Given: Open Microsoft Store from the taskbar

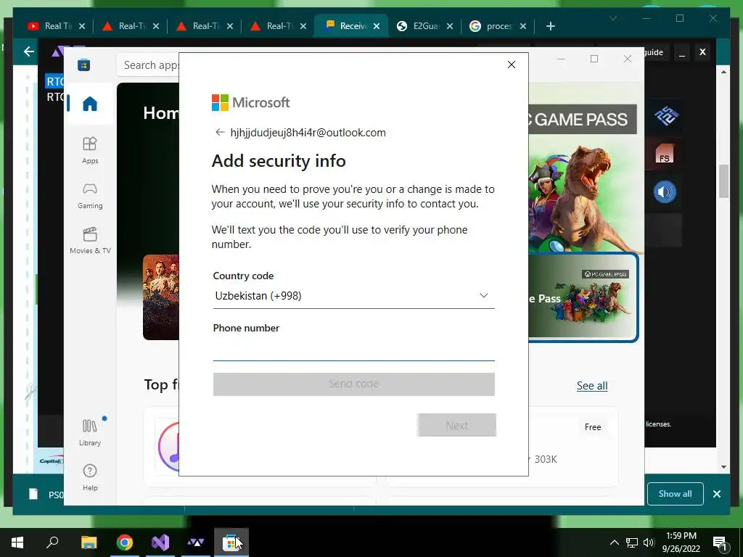Looking at the screenshot, I should (x=231, y=542).
